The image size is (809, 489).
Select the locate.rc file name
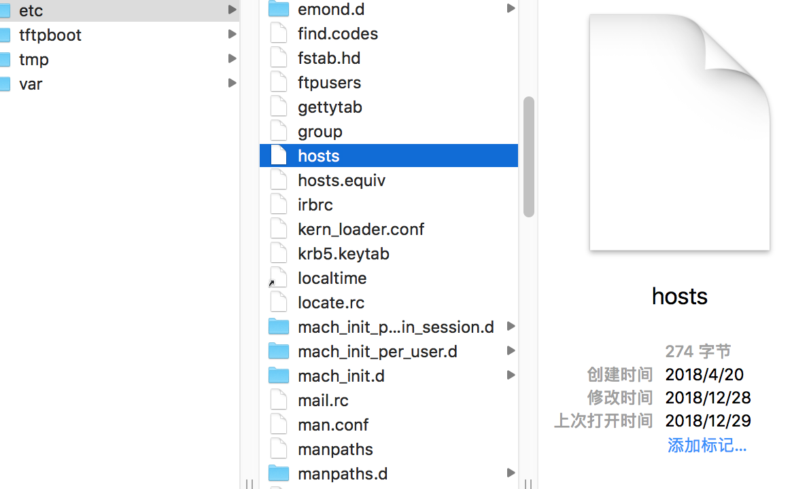331,302
